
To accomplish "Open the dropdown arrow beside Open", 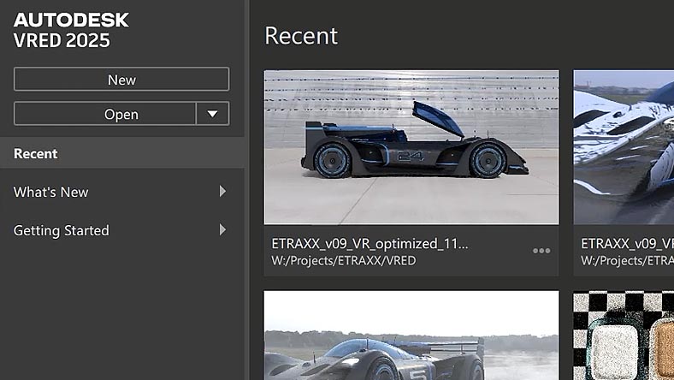I will click(x=213, y=114).
